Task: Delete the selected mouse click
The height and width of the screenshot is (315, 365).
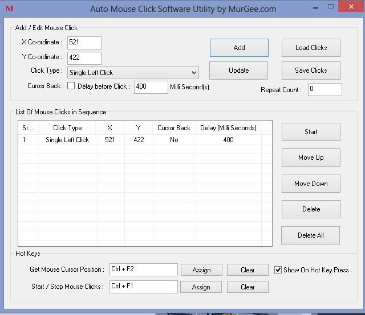Action: coord(311,209)
